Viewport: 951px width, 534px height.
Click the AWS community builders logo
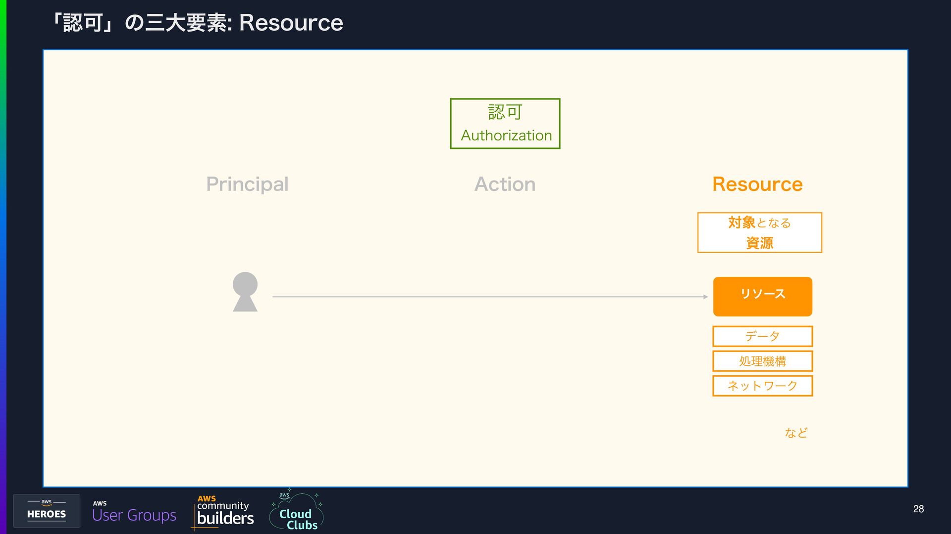222,512
